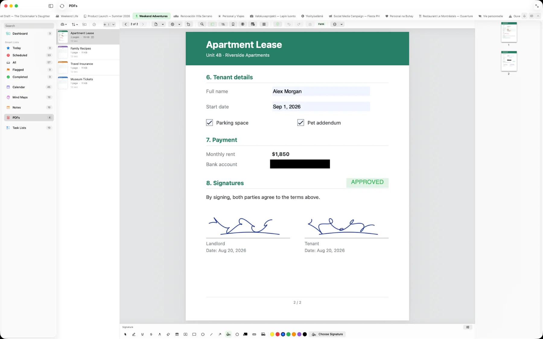Image resolution: width=543 pixels, height=339 pixels.
Task: Click the bookmark icon in the toolbar
Action: point(233,24)
